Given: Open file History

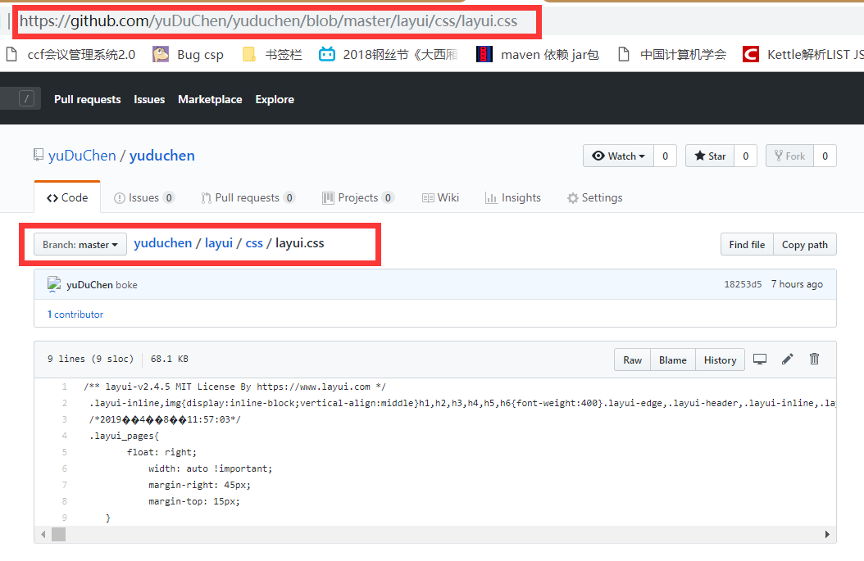Looking at the screenshot, I should (x=720, y=360).
